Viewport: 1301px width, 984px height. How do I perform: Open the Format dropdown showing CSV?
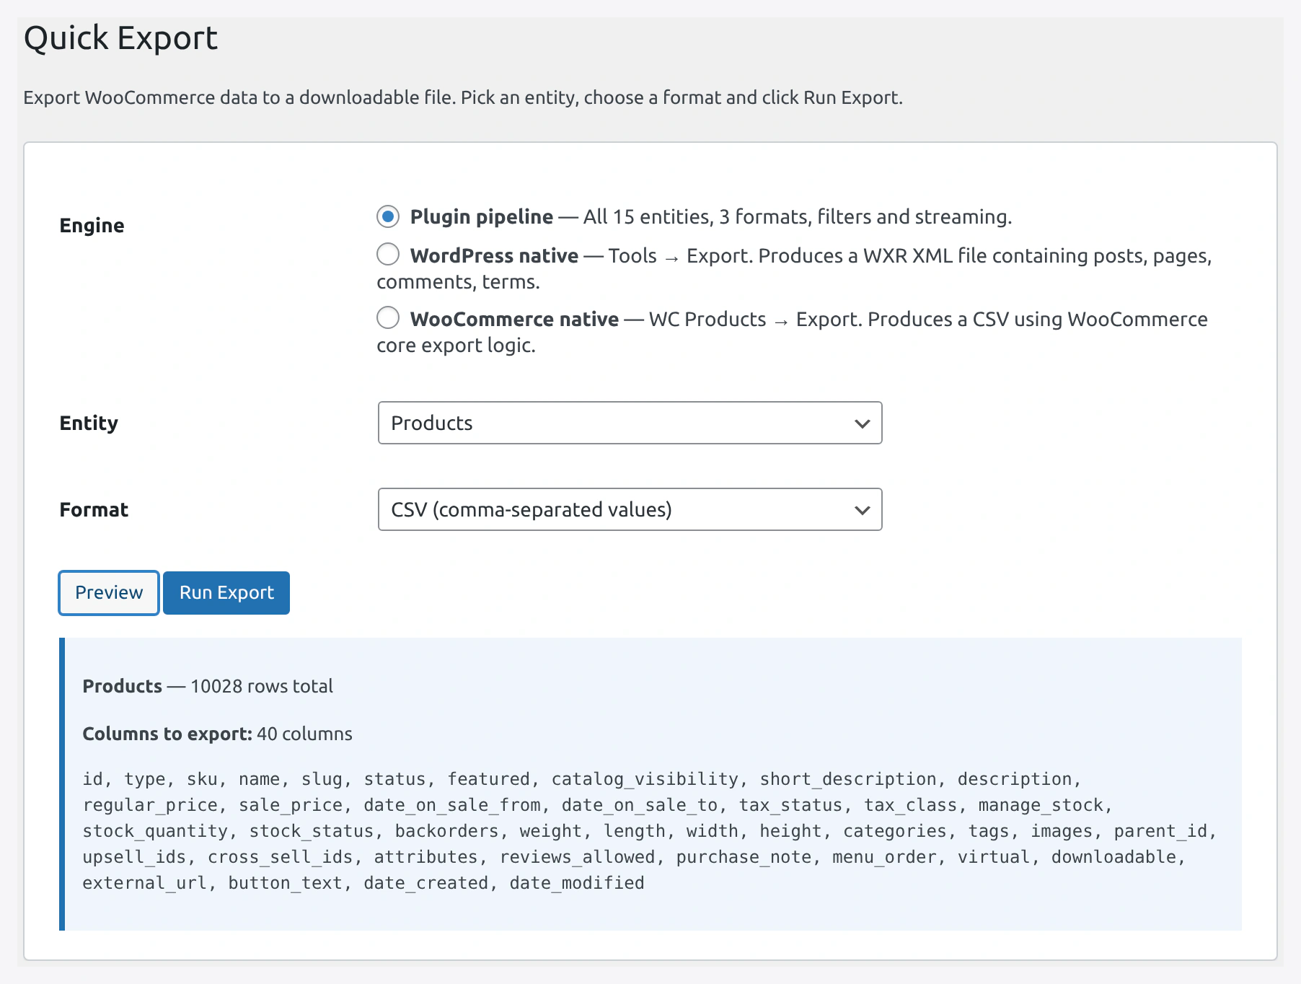coord(630,509)
